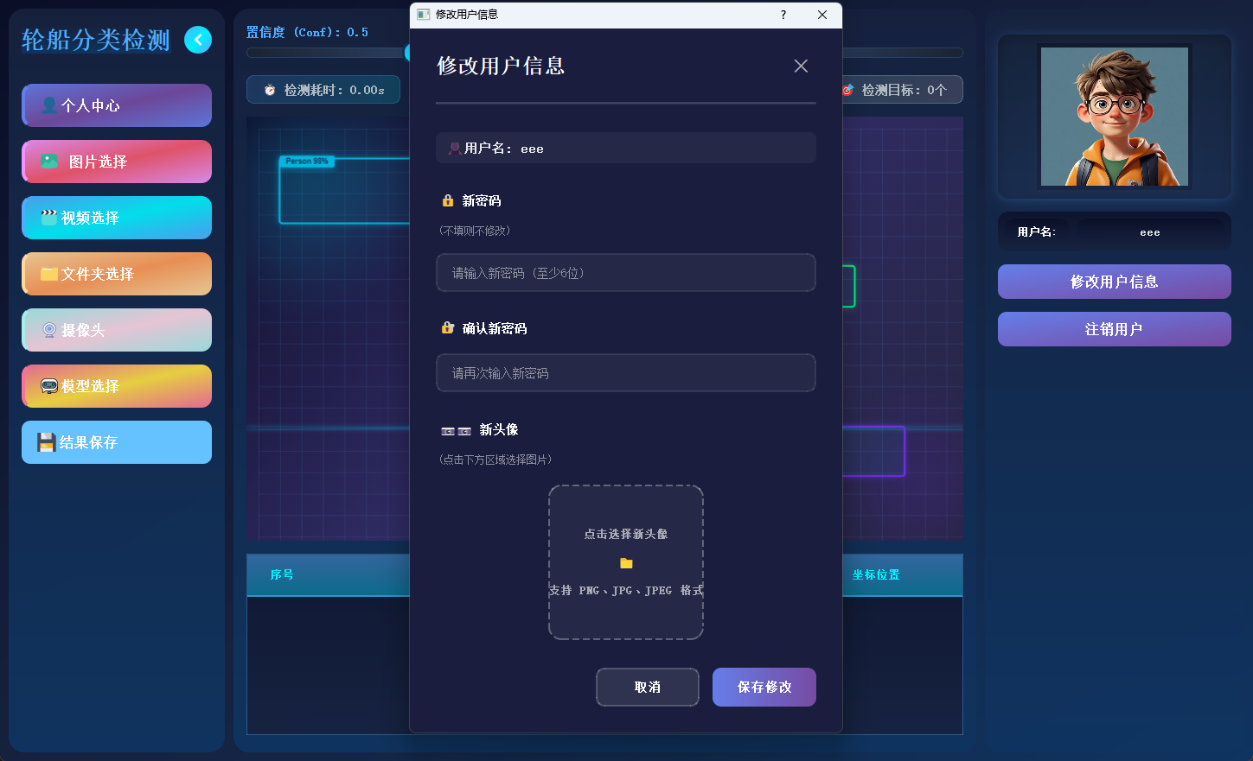Viewport: 1253px width, 761px height.
Task: Click the 坐标位置 table column header
Action: pos(876,574)
